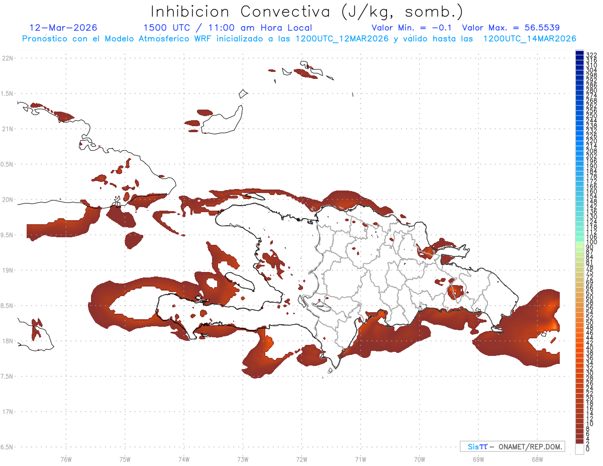This screenshot has width=603, height=466.
Task: Click the white '0' swatch at scale bottom
Action: pos(579,450)
